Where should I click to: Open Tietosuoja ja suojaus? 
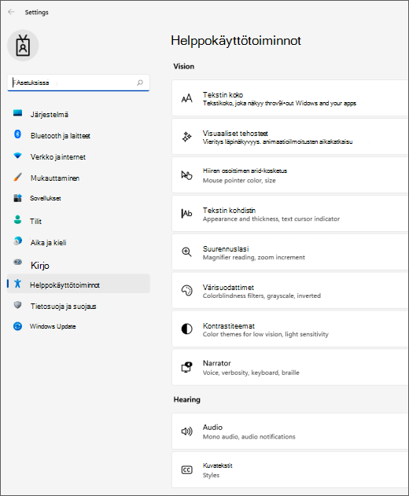tap(78, 307)
